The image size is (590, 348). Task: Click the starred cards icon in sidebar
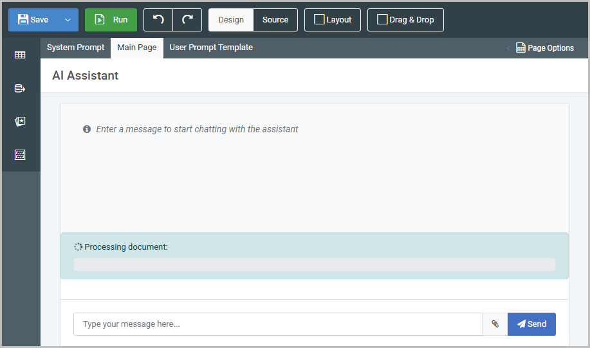20,121
